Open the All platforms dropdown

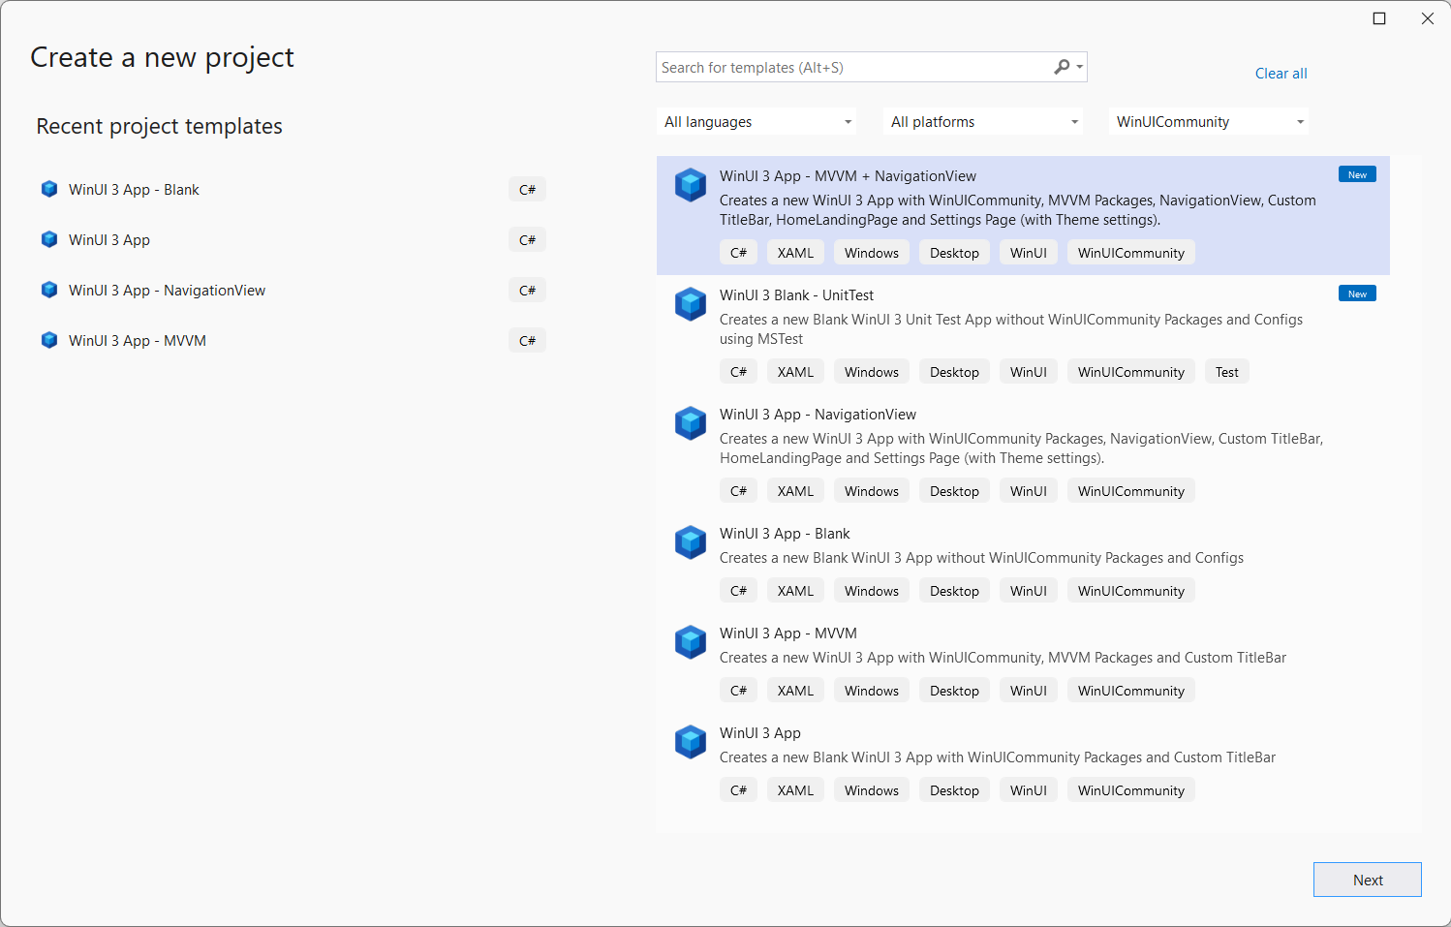[x=984, y=122]
